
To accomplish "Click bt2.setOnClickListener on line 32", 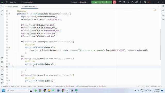I will tap(33, 59).
